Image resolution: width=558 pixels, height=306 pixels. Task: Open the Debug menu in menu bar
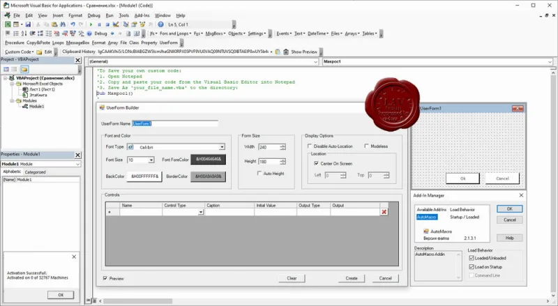[94, 15]
